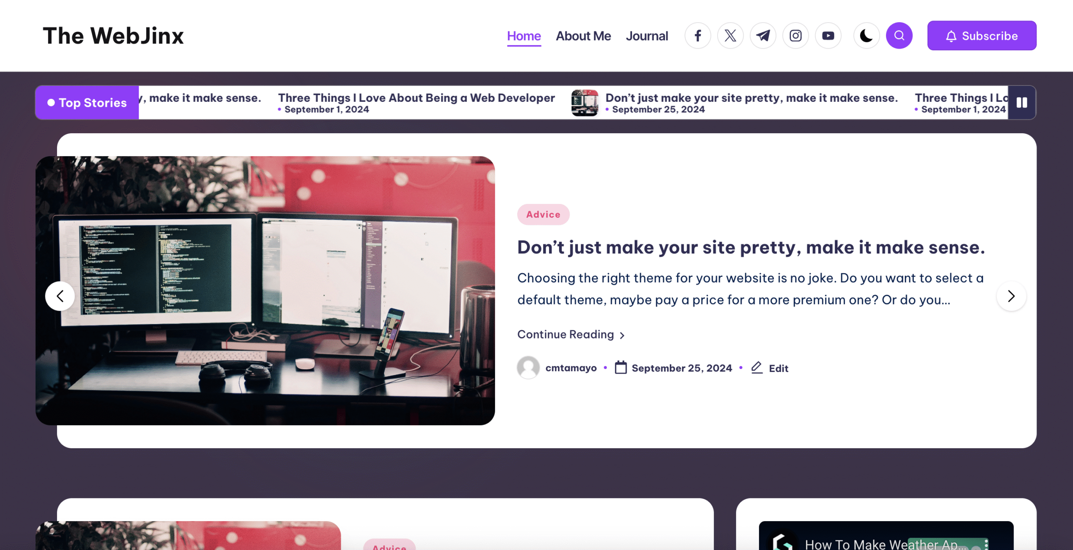Click the Subscribe button
1073x550 pixels.
coord(982,36)
